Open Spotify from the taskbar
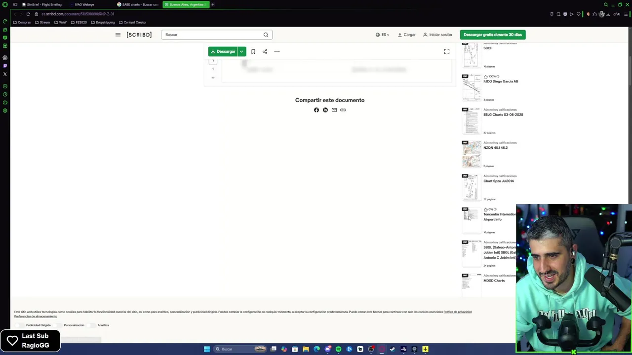632x355 pixels. tap(338, 349)
